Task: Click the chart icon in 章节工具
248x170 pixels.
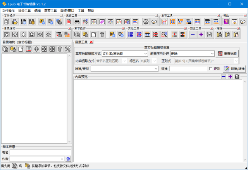Action: pos(164,22)
